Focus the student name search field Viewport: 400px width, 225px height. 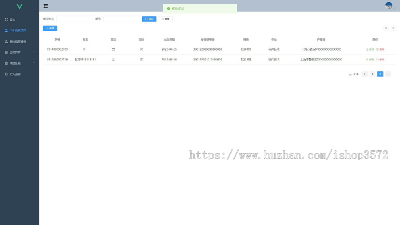[75, 19]
